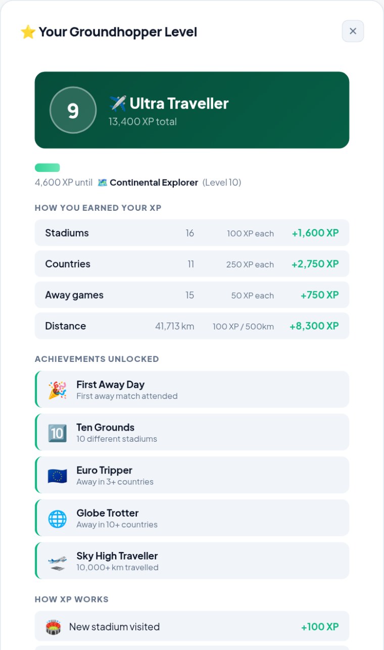Click the +2,750 XP value
This screenshot has height=650, width=384.
315,264
